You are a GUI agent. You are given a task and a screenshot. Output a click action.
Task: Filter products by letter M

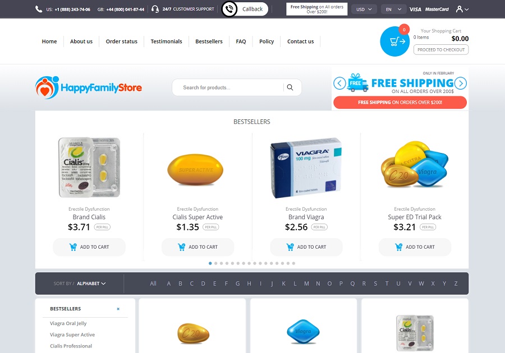306,284
